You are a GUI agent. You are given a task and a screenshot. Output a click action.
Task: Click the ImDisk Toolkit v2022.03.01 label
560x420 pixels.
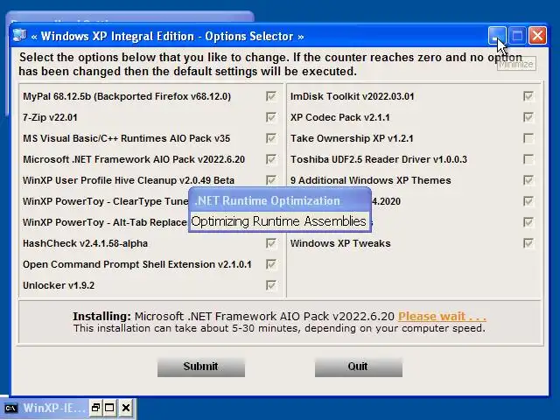352,96
